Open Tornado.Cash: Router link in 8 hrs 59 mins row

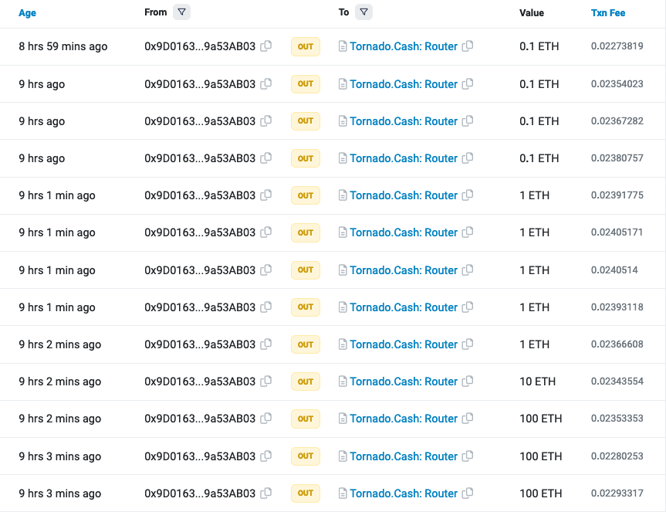pyautogui.click(x=404, y=46)
